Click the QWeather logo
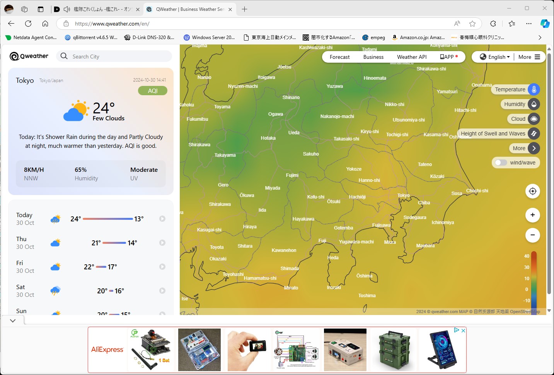554x375 pixels. click(x=29, y=56)
